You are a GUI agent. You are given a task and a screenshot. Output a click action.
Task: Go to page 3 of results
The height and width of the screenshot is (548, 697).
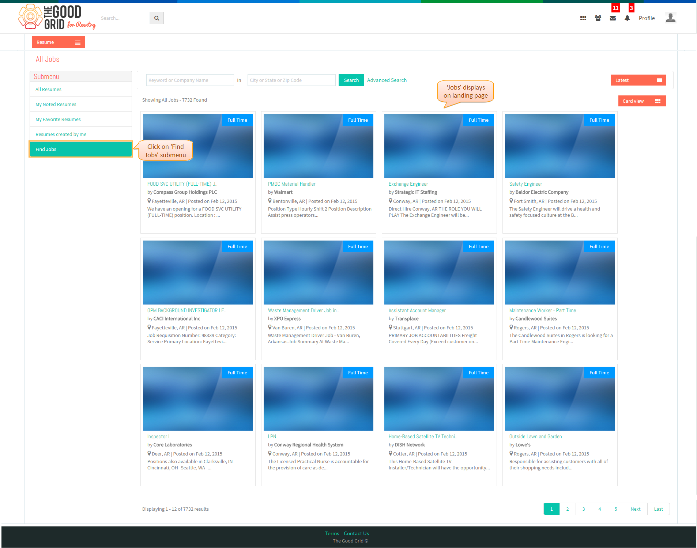(584, 509)
